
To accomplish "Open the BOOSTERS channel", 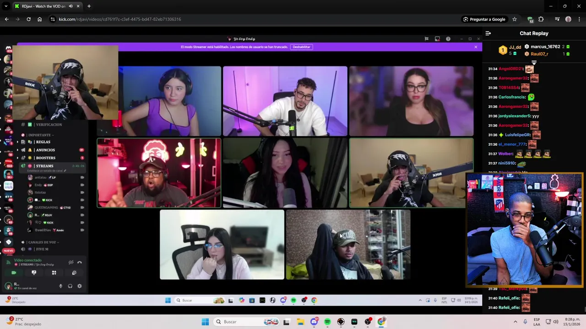I will 45,158.
